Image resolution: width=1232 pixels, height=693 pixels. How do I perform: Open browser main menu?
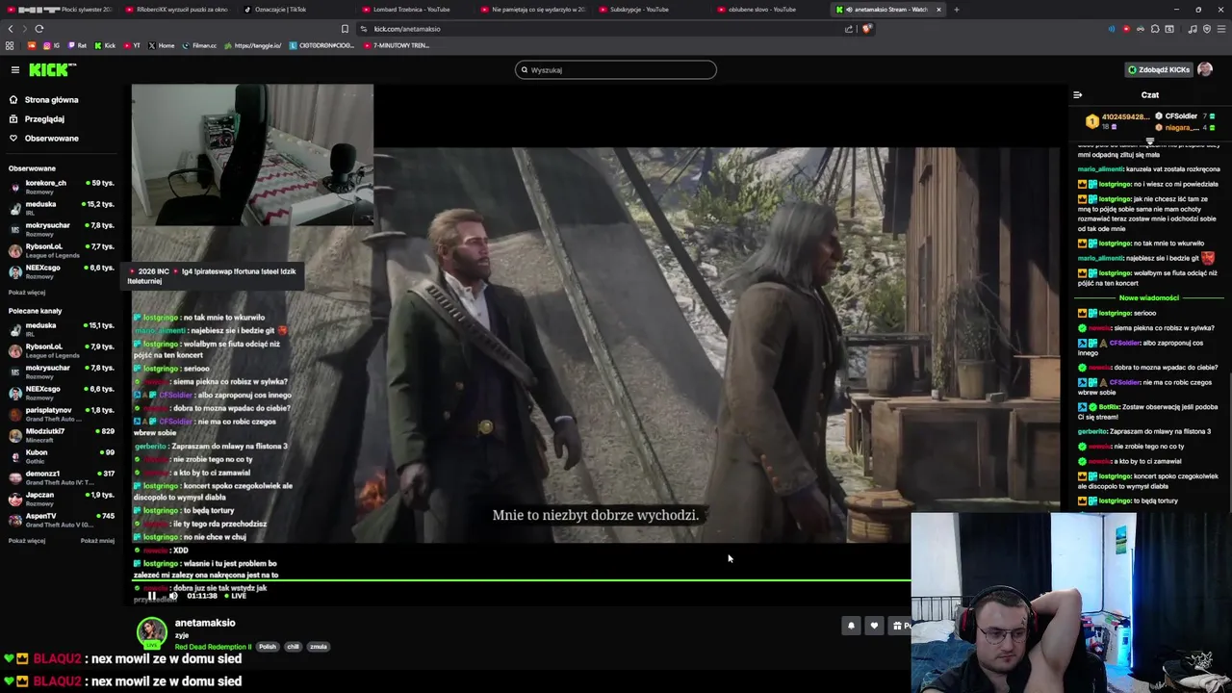click(x=1222, y=29)
